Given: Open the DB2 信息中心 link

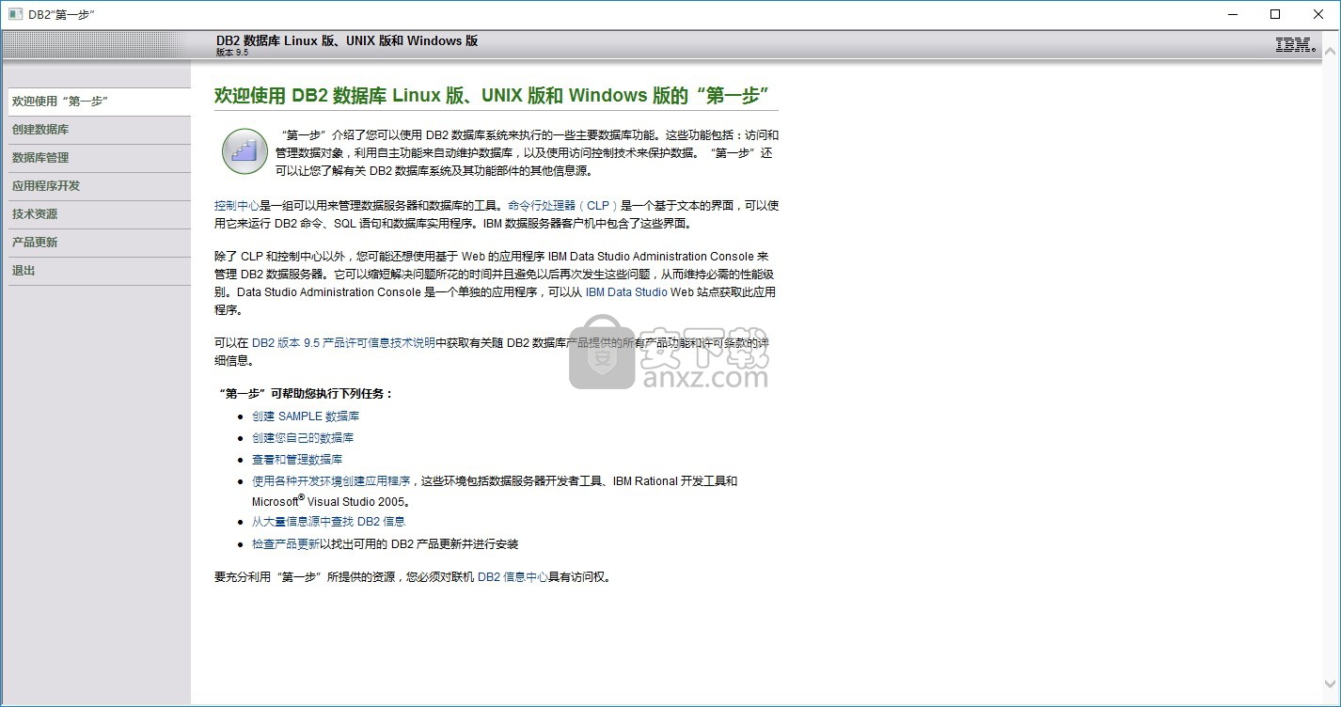Looking at the screenshot, I should point(513,578).
